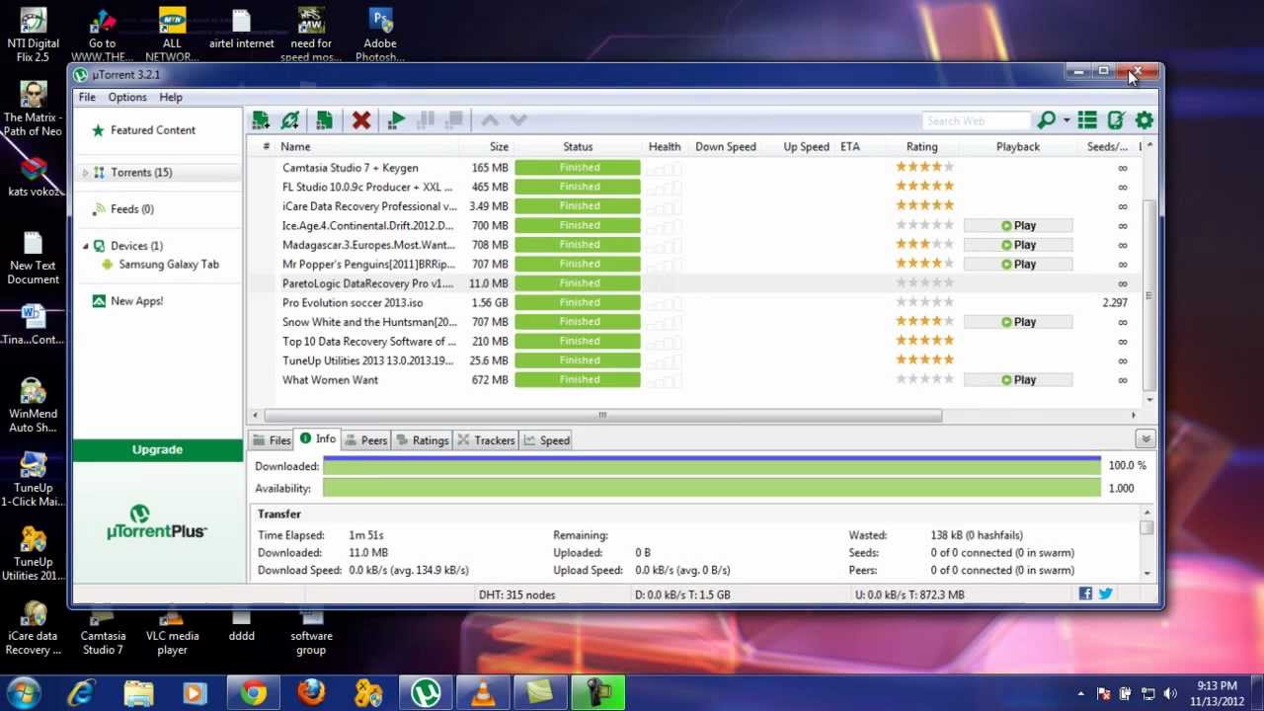Image resolution: width=1264 pixels, height=711 pixels.
Task: Click the Stop Torrent toolbar icon
Action: 454,120
